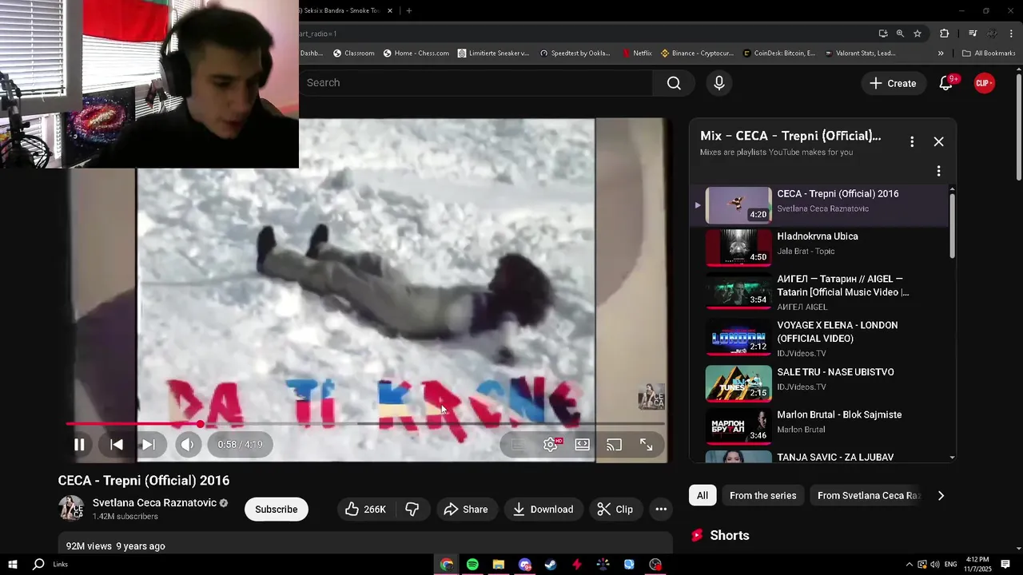Play CECA - Trepni from the playlist

click(819, 205)
